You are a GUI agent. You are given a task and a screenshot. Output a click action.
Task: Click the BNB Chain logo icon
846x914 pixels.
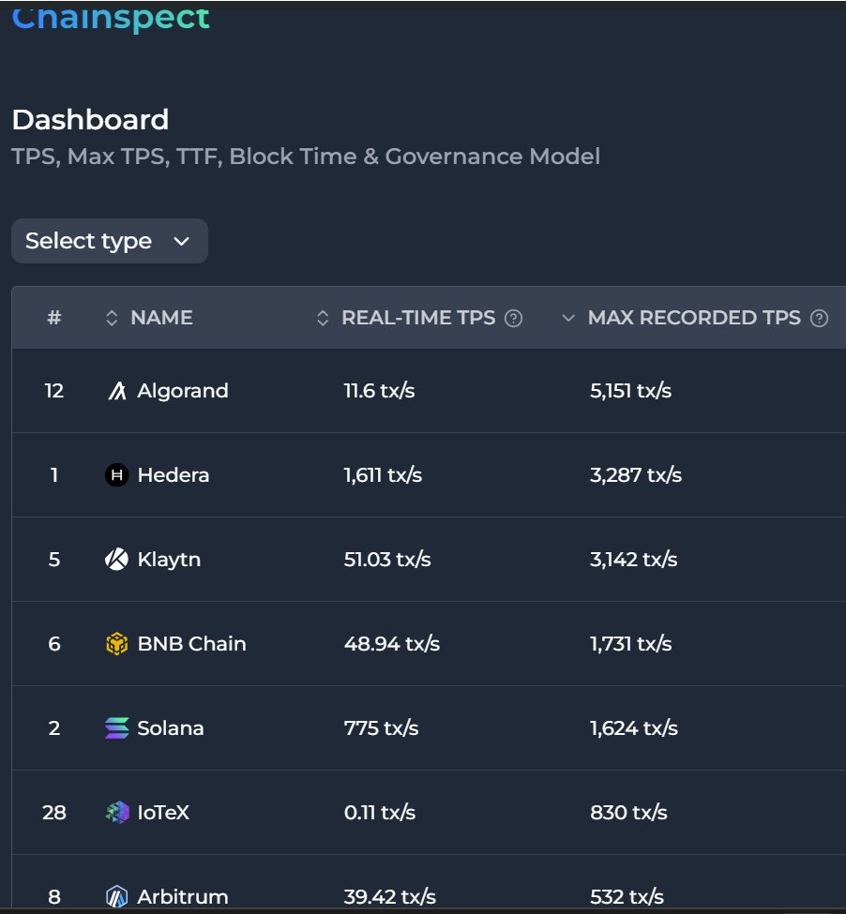point(116,644)
